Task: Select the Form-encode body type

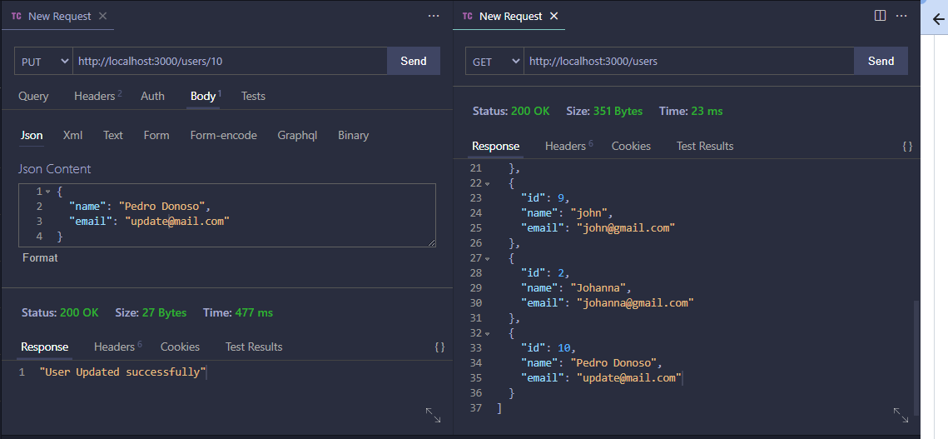Action: click(223, 136)
